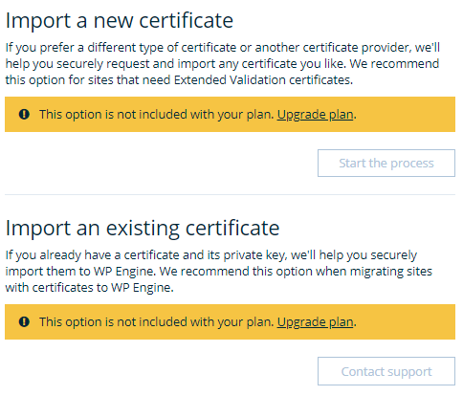This screenshot has height=396, width=463.
Task: Open Upgrade plan link under Import a new certificate
Action: 315,115
